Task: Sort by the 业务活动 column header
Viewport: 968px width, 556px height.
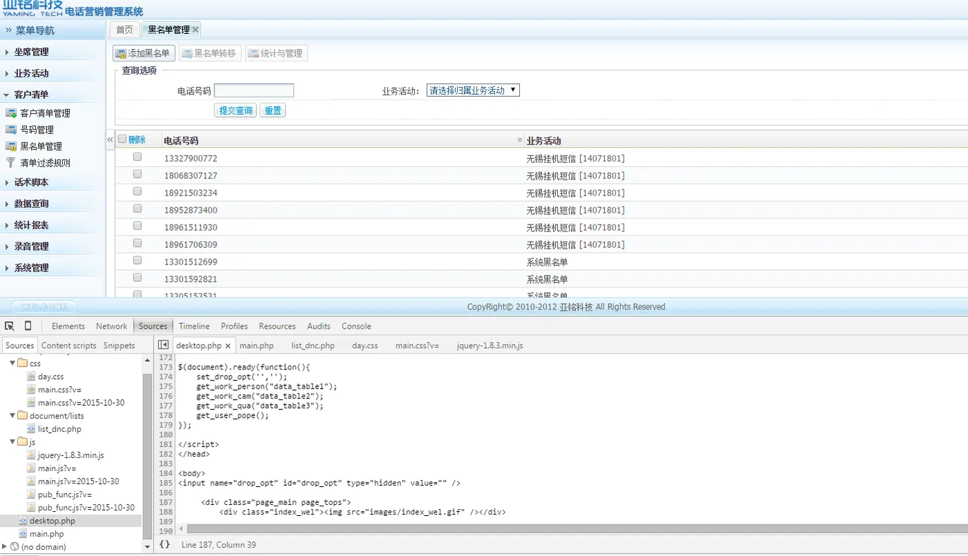Action: 543,140
